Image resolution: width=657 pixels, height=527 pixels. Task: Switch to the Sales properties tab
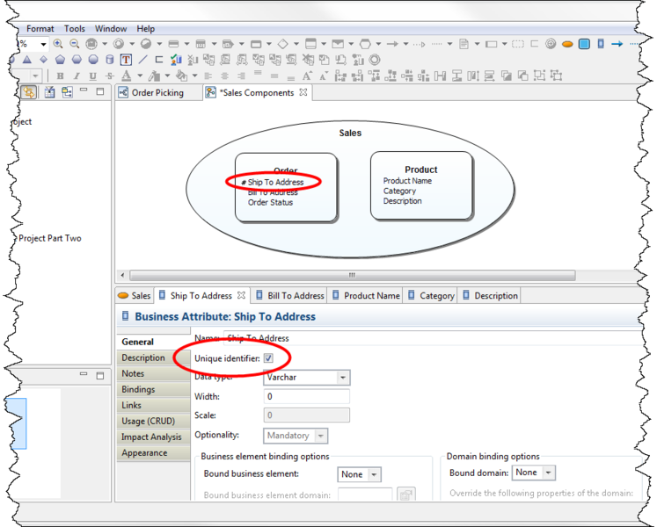pyautogui.click(x=135, y=295)
